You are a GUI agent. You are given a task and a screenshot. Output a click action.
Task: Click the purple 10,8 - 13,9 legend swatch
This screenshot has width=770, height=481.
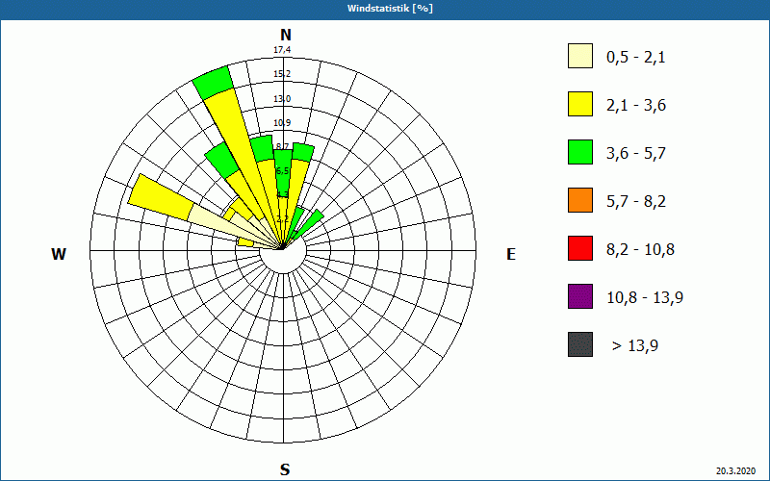(x=580, y=296)
